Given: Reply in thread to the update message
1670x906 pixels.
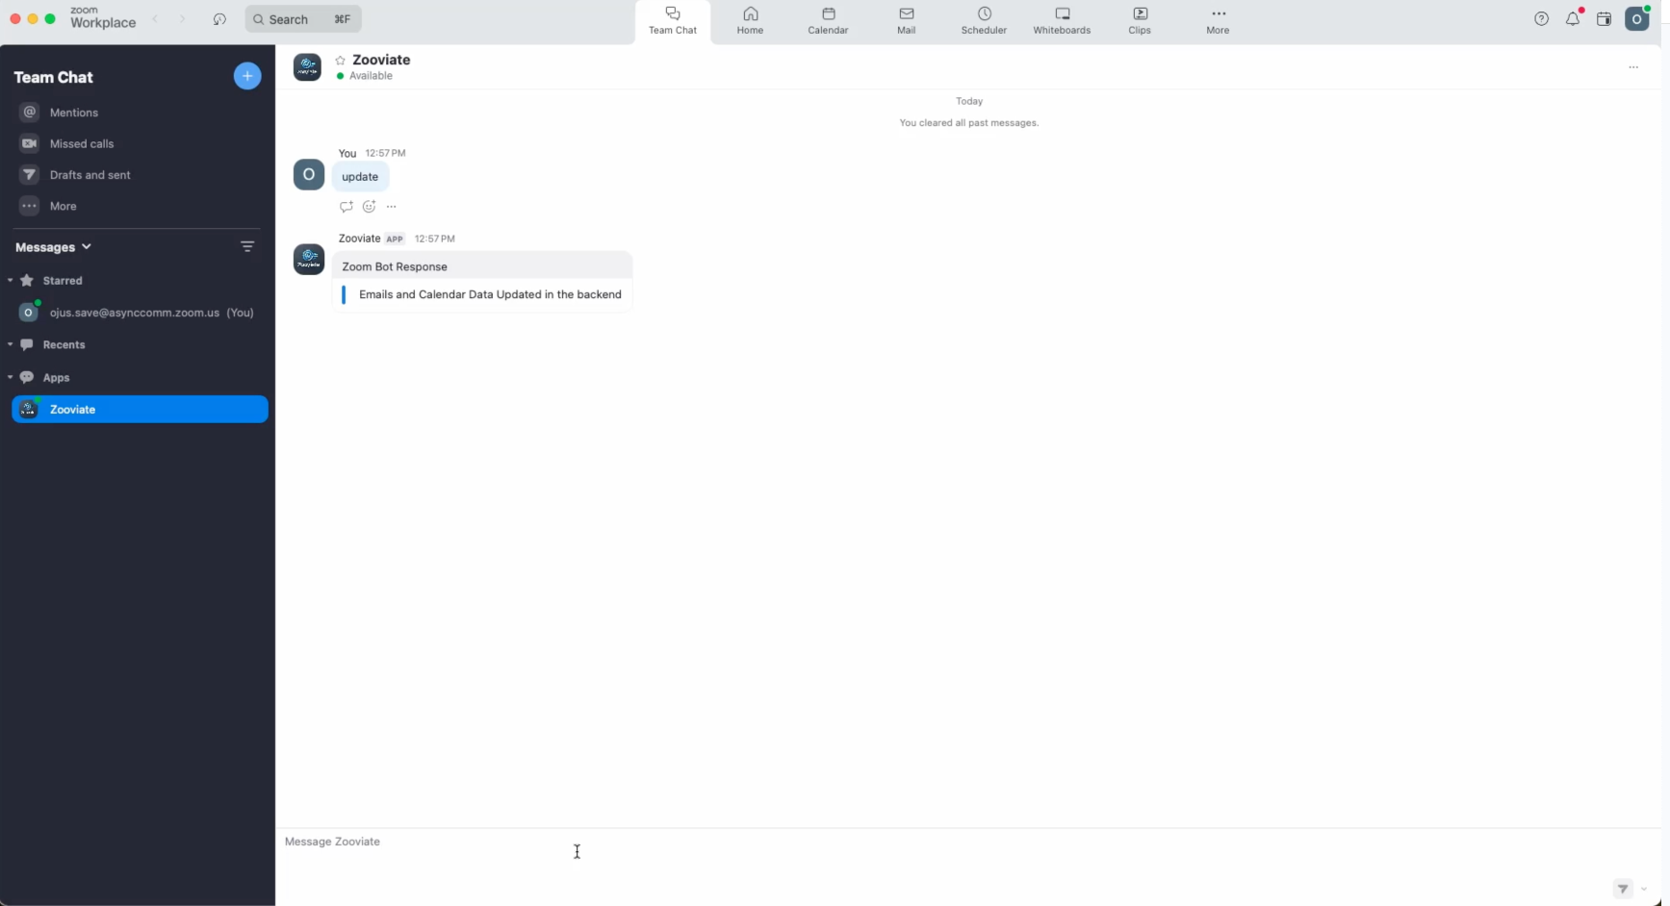Looking at the screenshot, I should point(346,207).
